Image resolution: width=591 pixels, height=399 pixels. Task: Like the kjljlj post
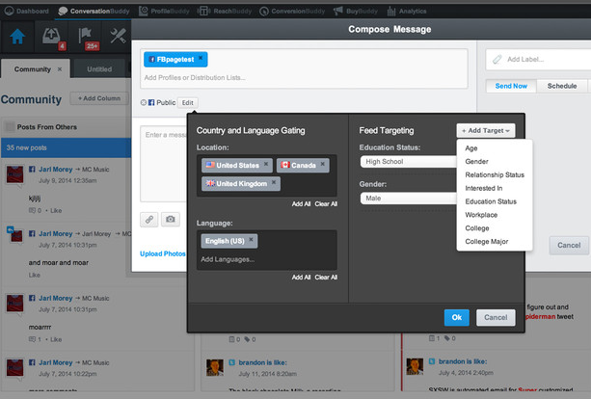(x=56, y=211)
